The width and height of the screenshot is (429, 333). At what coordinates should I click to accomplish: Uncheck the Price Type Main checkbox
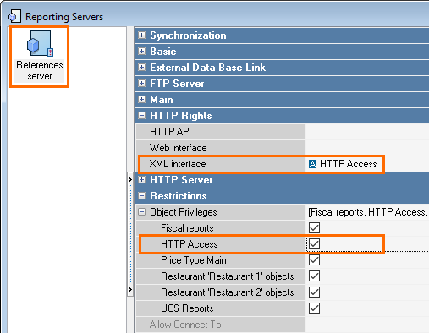tap(314, 260)
